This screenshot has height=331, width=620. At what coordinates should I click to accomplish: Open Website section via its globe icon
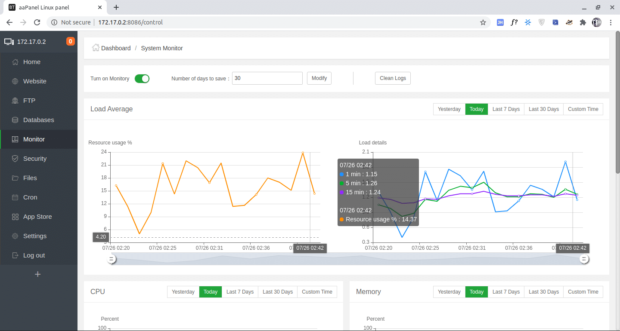(x=15, y=81)
